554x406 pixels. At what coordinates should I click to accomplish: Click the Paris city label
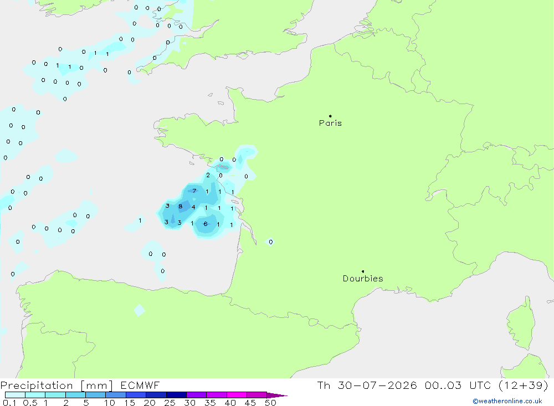pyautogui.click(x=330, y=123)
